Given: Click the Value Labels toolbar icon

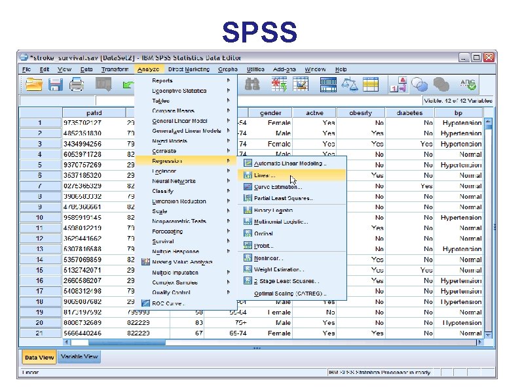Looking at the screenshot, I should [x=399, y=84].
